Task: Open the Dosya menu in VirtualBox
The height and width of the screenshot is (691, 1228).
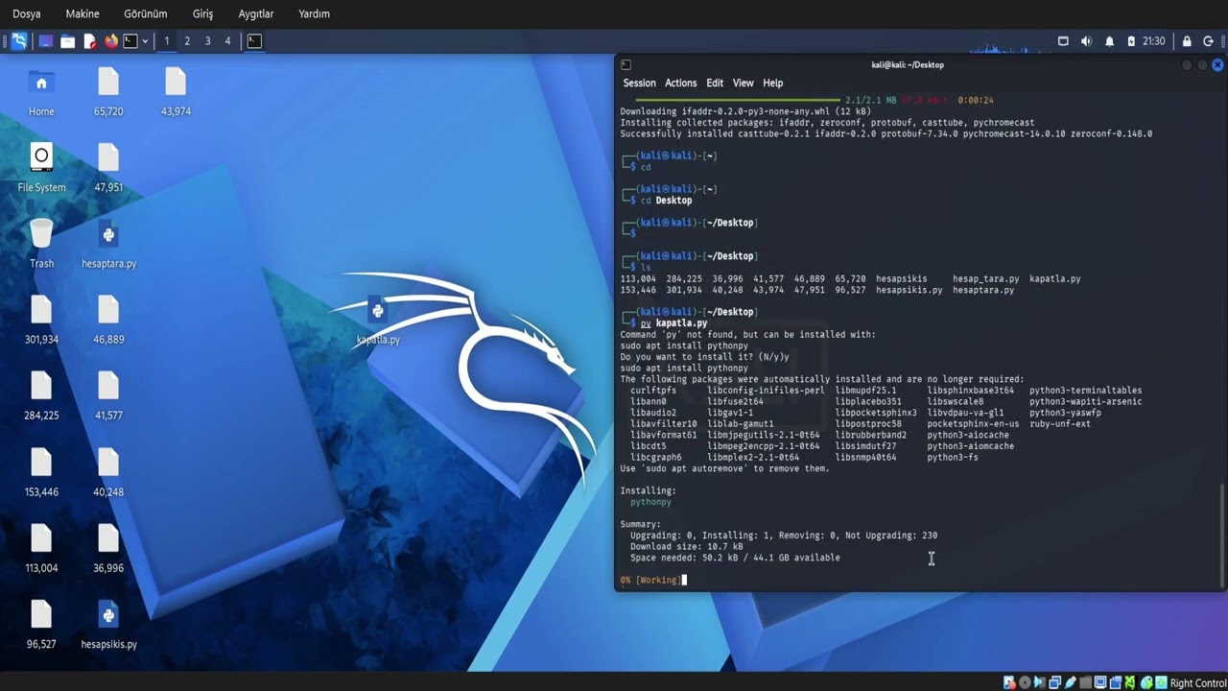Action: pyautogui.click(x=27, y=13)
